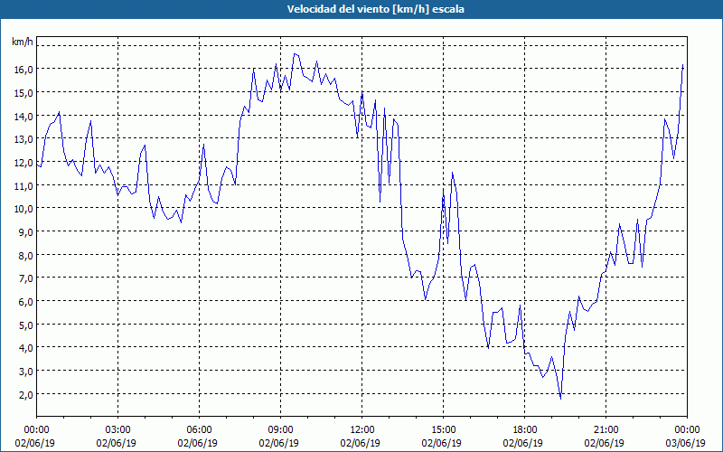Pick the '3,0' y-axis label
The width and height of the screenshot is (723, 452).
tap(26, 372)
